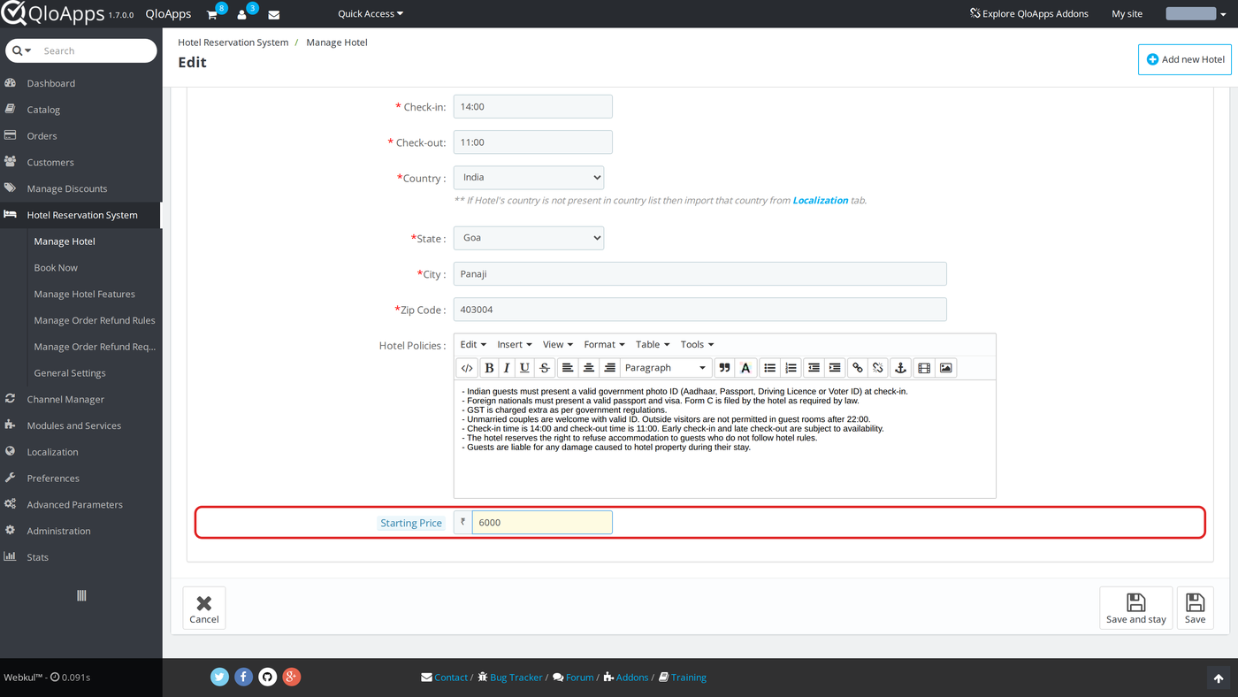Open the Country dropdown
Viewport: 1238px width, 697px height.
click(x=529, y=178)
